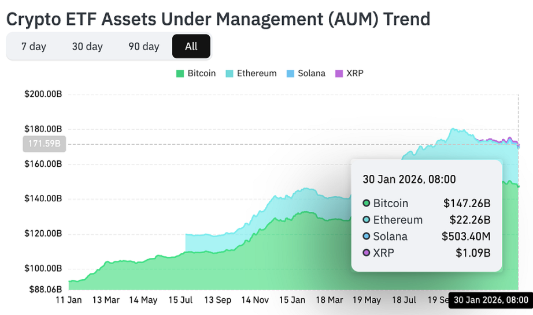Click the 30 Jan 2026 x-axis date label
This screenshot has width=533, height=315.
point(490,300)
